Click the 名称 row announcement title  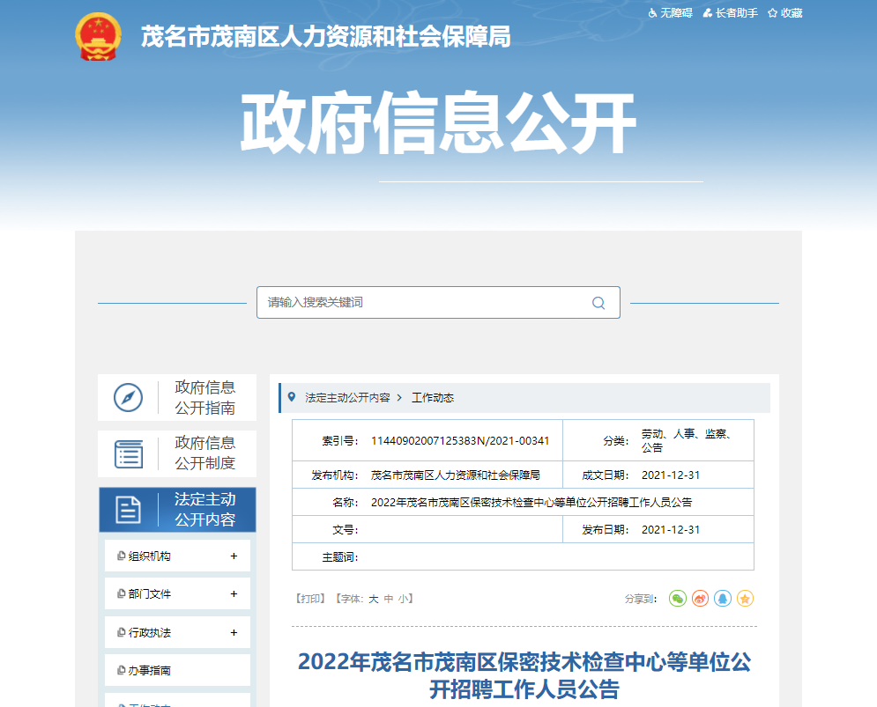pyautogui.click(x=531, y=503)
